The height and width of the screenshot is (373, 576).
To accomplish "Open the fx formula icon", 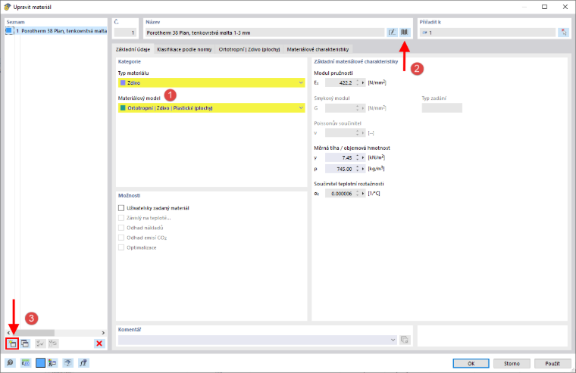I will [x=83, y=363].
